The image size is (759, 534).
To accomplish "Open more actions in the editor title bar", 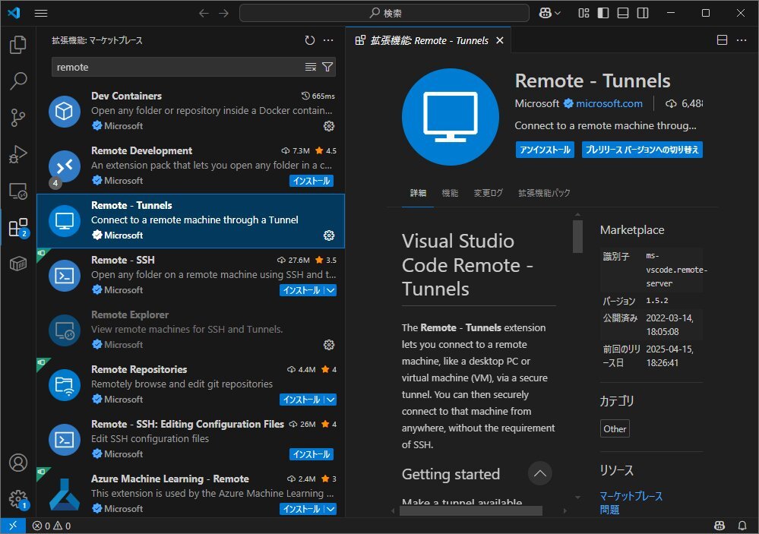I will tap(742, 40).
